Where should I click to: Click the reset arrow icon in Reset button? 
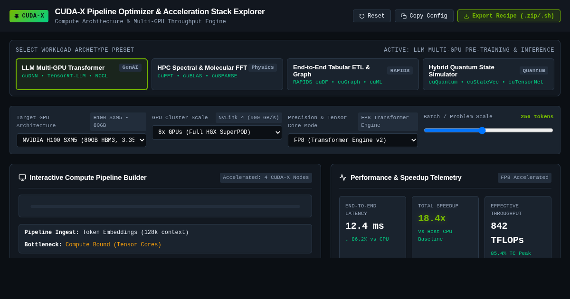[x=362, y=16]
